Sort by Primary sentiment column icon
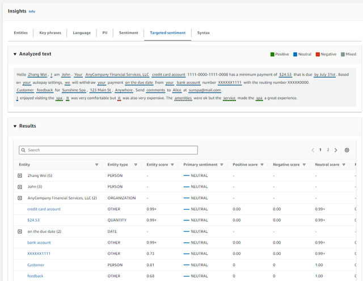 (221, 165)
